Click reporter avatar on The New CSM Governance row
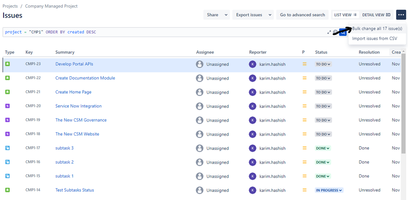Image resolution: width=408 pixels, height=200 pixels. coord(252,120)
